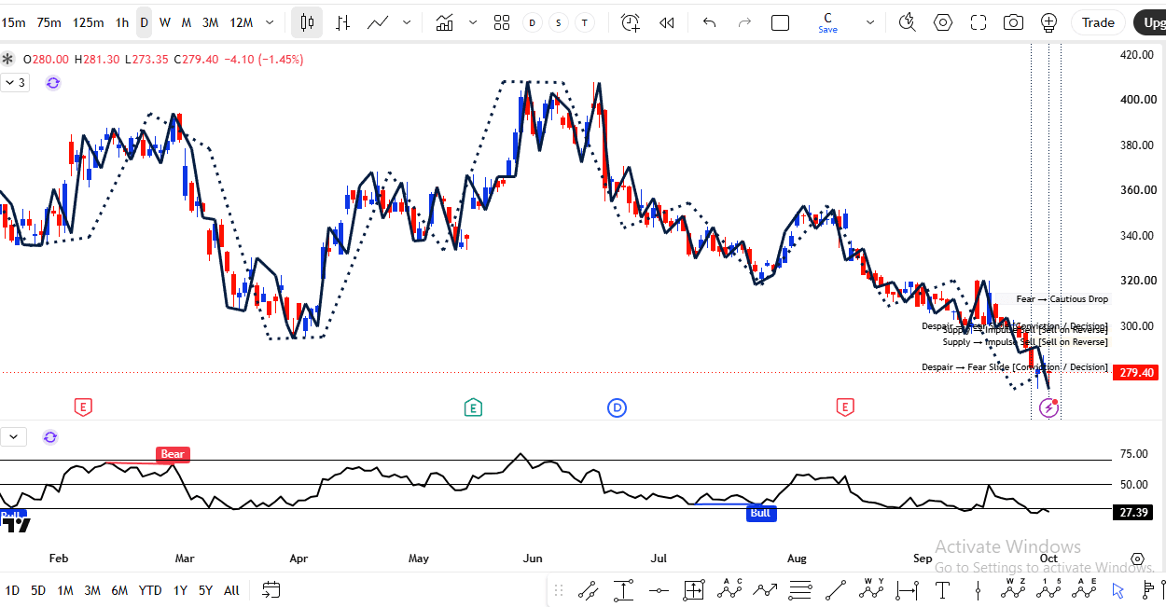Take a chart snapshot with the camera
This screenshot has height=607, width=1166.
pyautogui.click(x=1014, y=22)
